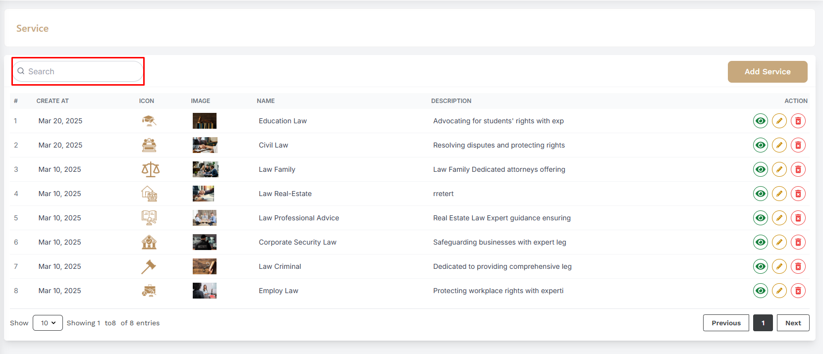Sort by DESCRIPTION column header
823x354 pixels.
point(451,101)
